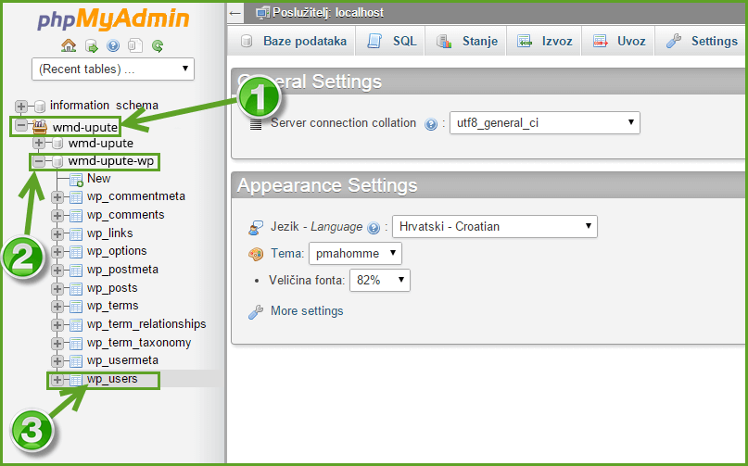748x466 pixels.
Task: Open the wp_posts table
Action: click(112, 288)
